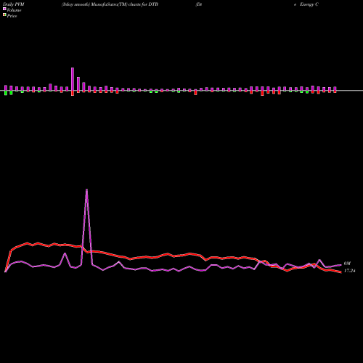The width and height of the screenshot is (363, 363).
Task: Click the 17.24 price value label
Action: click(349, 271)
